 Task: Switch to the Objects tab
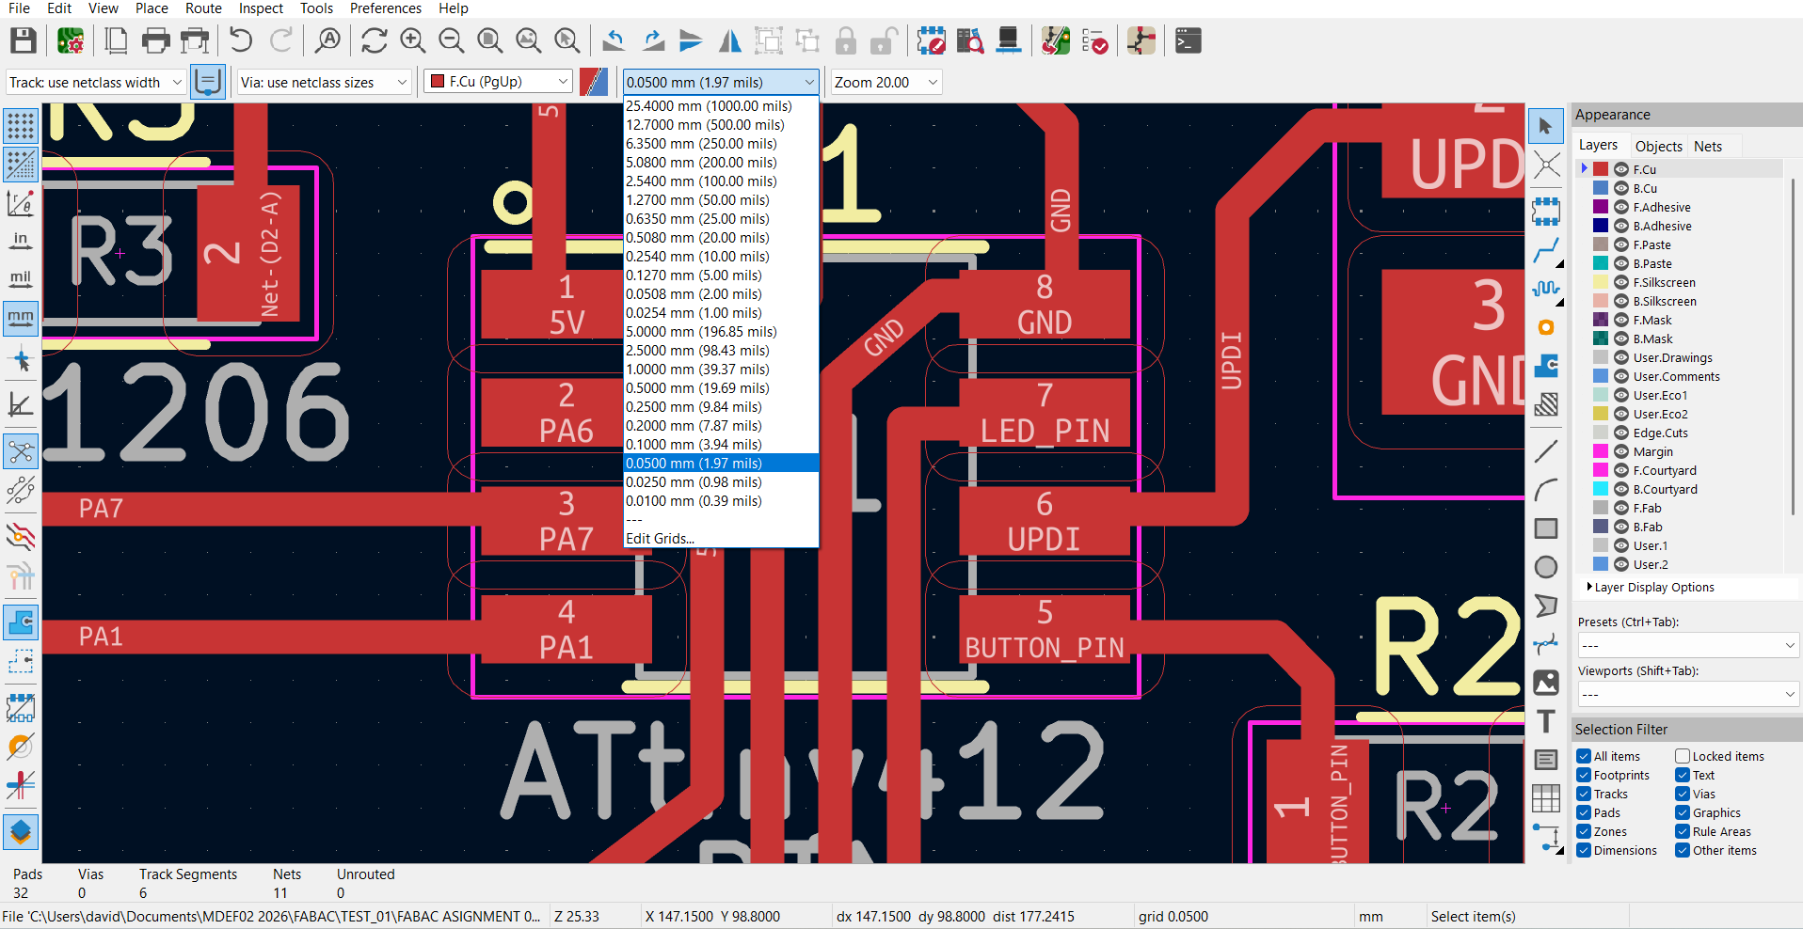[x=1658, y=146]
